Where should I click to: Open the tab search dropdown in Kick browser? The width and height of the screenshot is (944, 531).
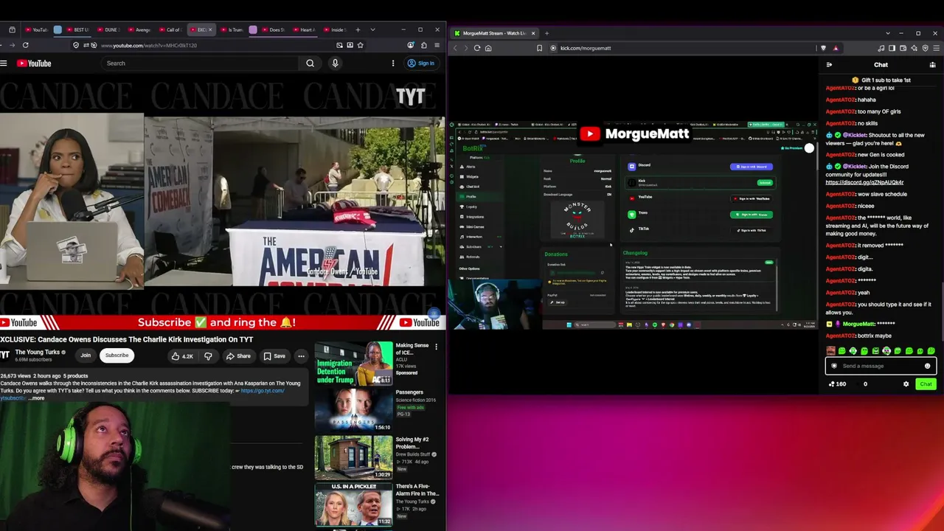(x=888, y=33)
